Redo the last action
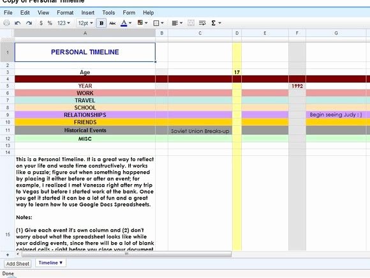The width and height of the screenshot is (370, 278). (x=29, y=23)
